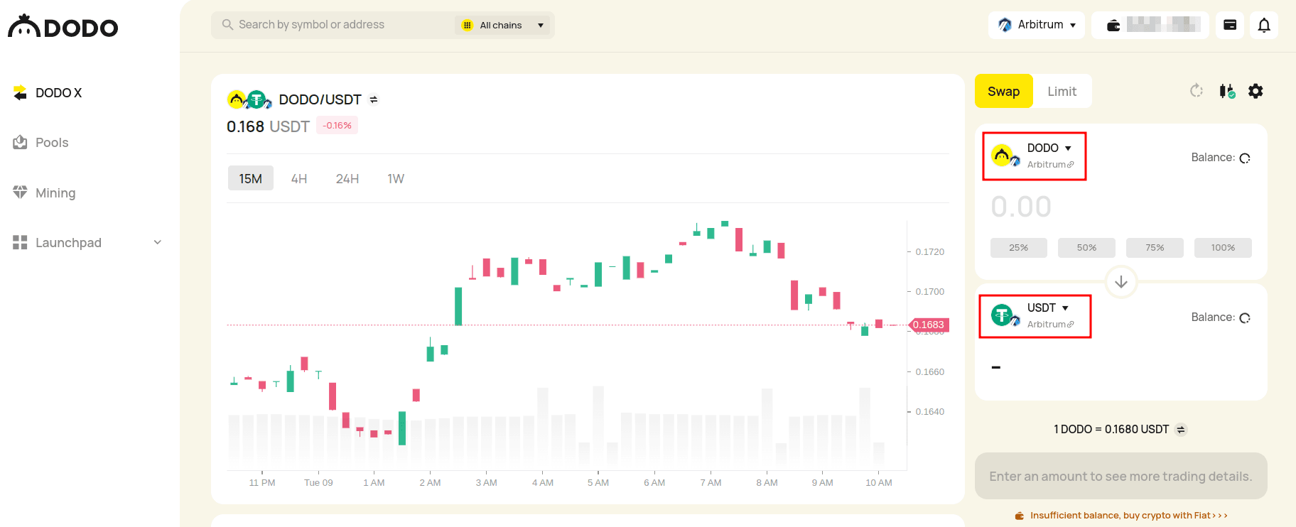Open Pools from the sidebar
1296x527 pixels.
pyautogui.click(x=52, y=143)
